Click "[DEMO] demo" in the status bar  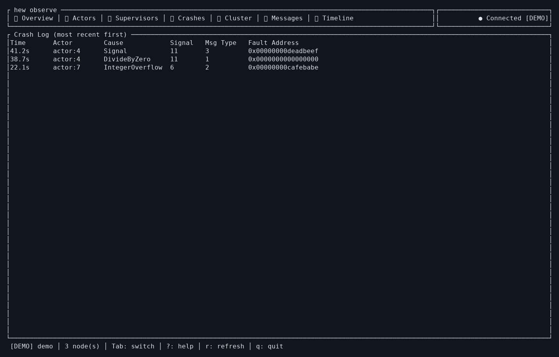click(x=32, y=346)
